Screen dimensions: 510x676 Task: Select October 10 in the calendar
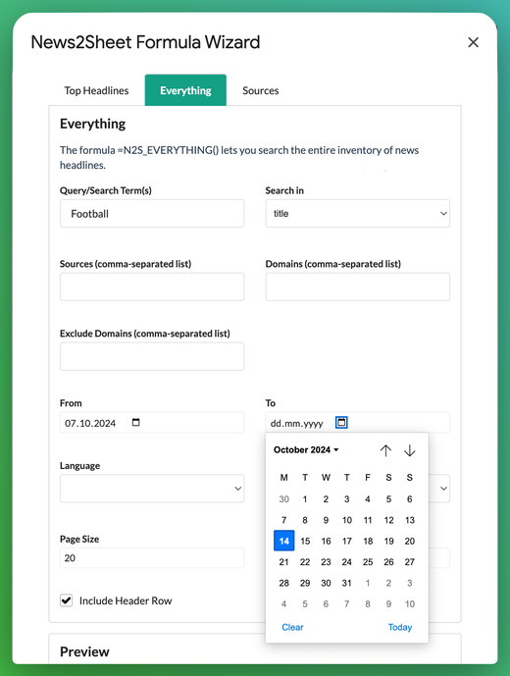pyautogui.click(x=346, y=520)
